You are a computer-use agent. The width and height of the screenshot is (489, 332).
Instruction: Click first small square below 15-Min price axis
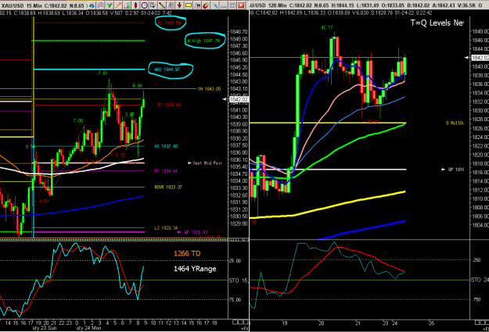236,323
